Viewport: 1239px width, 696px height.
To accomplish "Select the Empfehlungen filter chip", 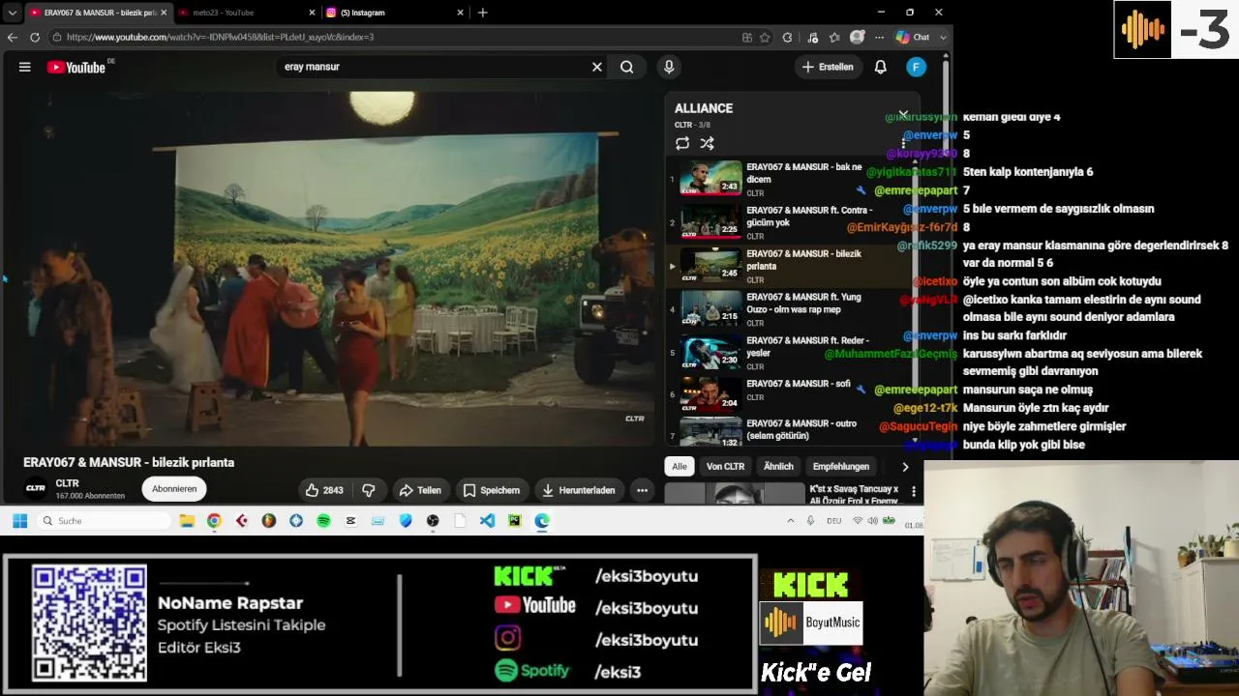I will coord(841,467).
